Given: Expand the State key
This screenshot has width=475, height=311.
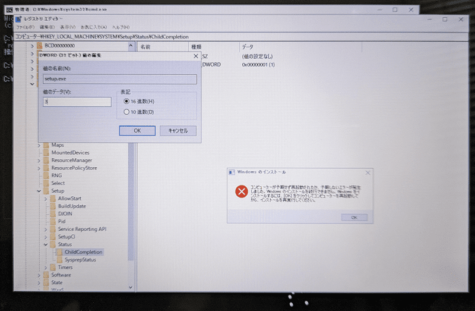Looking at the screenshot, I should click(x=39, y=283).
